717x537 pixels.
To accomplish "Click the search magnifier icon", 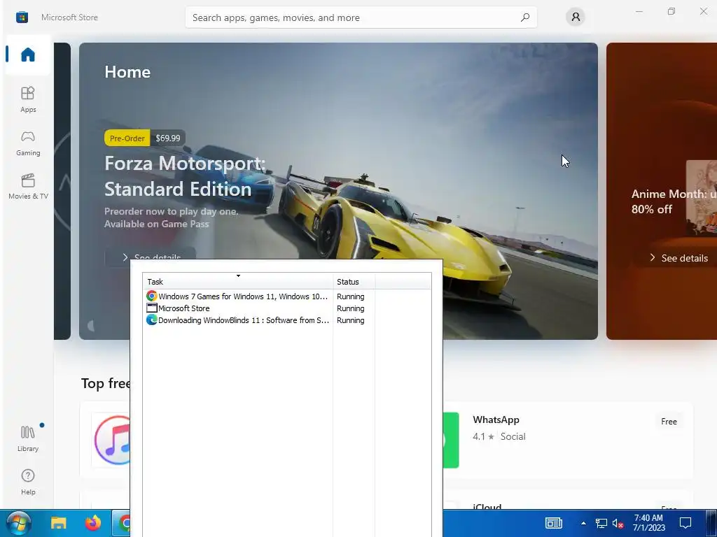I will click(525, 17).
